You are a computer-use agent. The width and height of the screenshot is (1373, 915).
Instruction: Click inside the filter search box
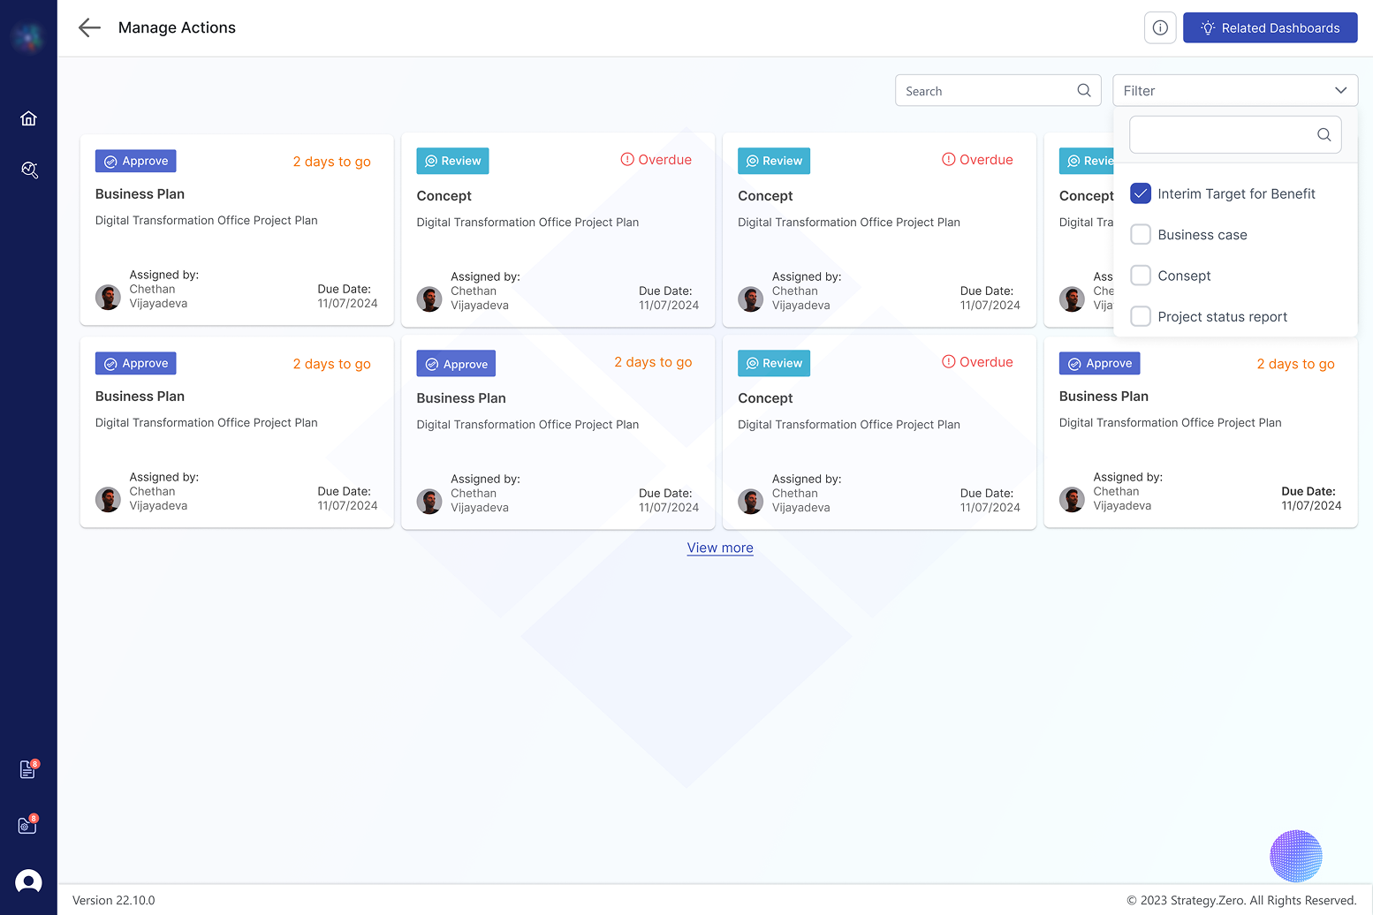click(1228, 134)
